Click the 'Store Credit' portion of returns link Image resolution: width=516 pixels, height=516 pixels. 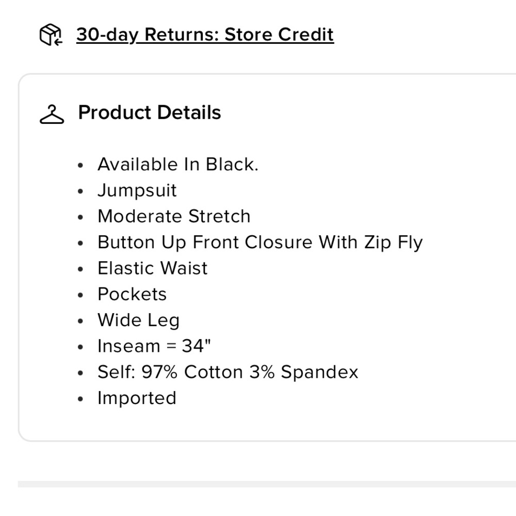coord(279,35)
